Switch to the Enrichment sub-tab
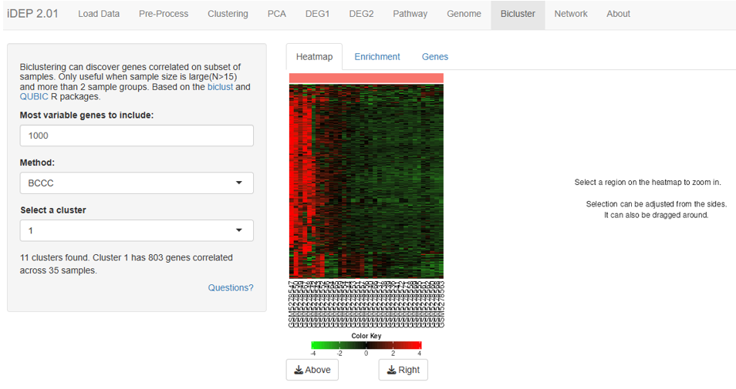736x389 pixels. tap(377, 57)
